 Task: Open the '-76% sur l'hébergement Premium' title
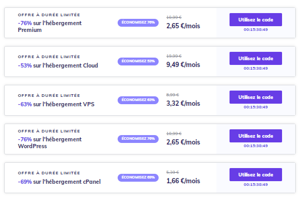tap(50, 27)
